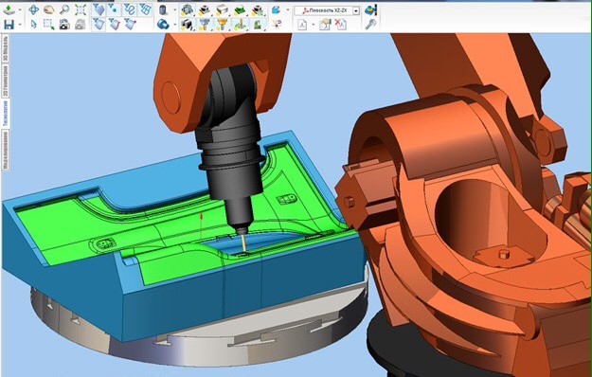Switch to the 3D Модель side tab

[x=6, y=48]
